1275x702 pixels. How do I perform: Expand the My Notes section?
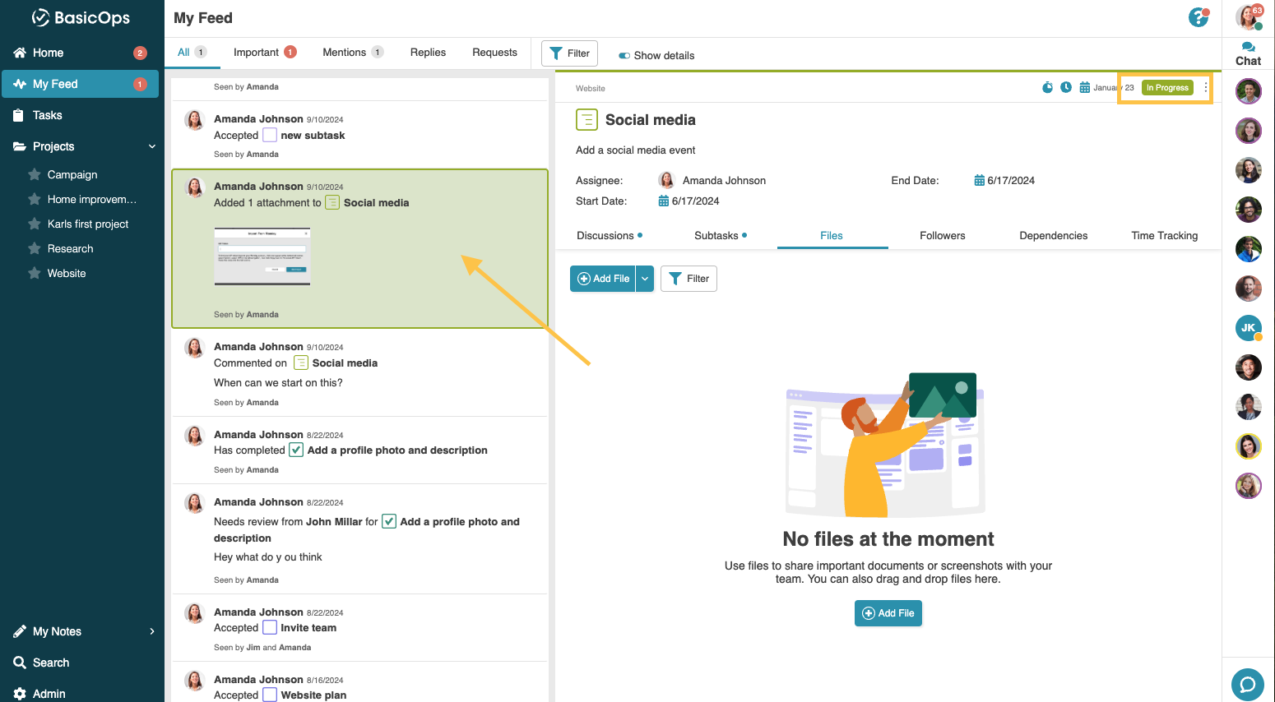(152, 631)
